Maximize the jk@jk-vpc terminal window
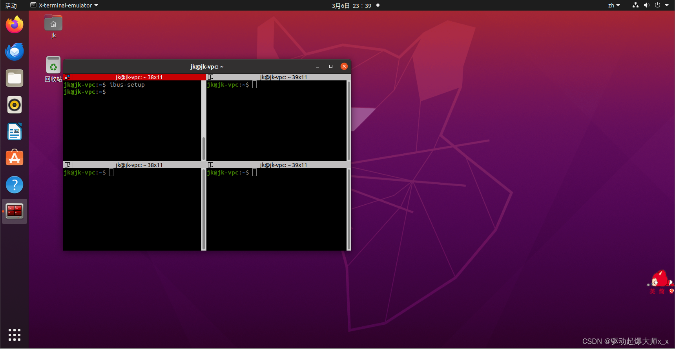 (331, 67)
